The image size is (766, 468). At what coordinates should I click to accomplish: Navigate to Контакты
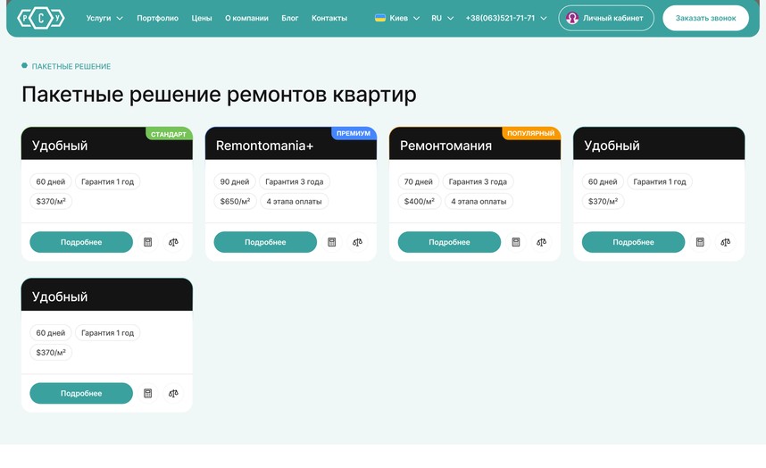click(x=329, y=18)
